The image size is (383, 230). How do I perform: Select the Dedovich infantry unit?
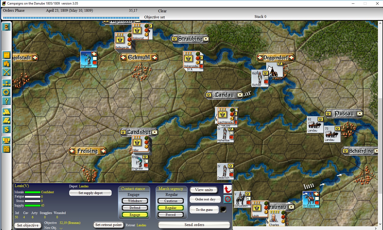(225, 172)
